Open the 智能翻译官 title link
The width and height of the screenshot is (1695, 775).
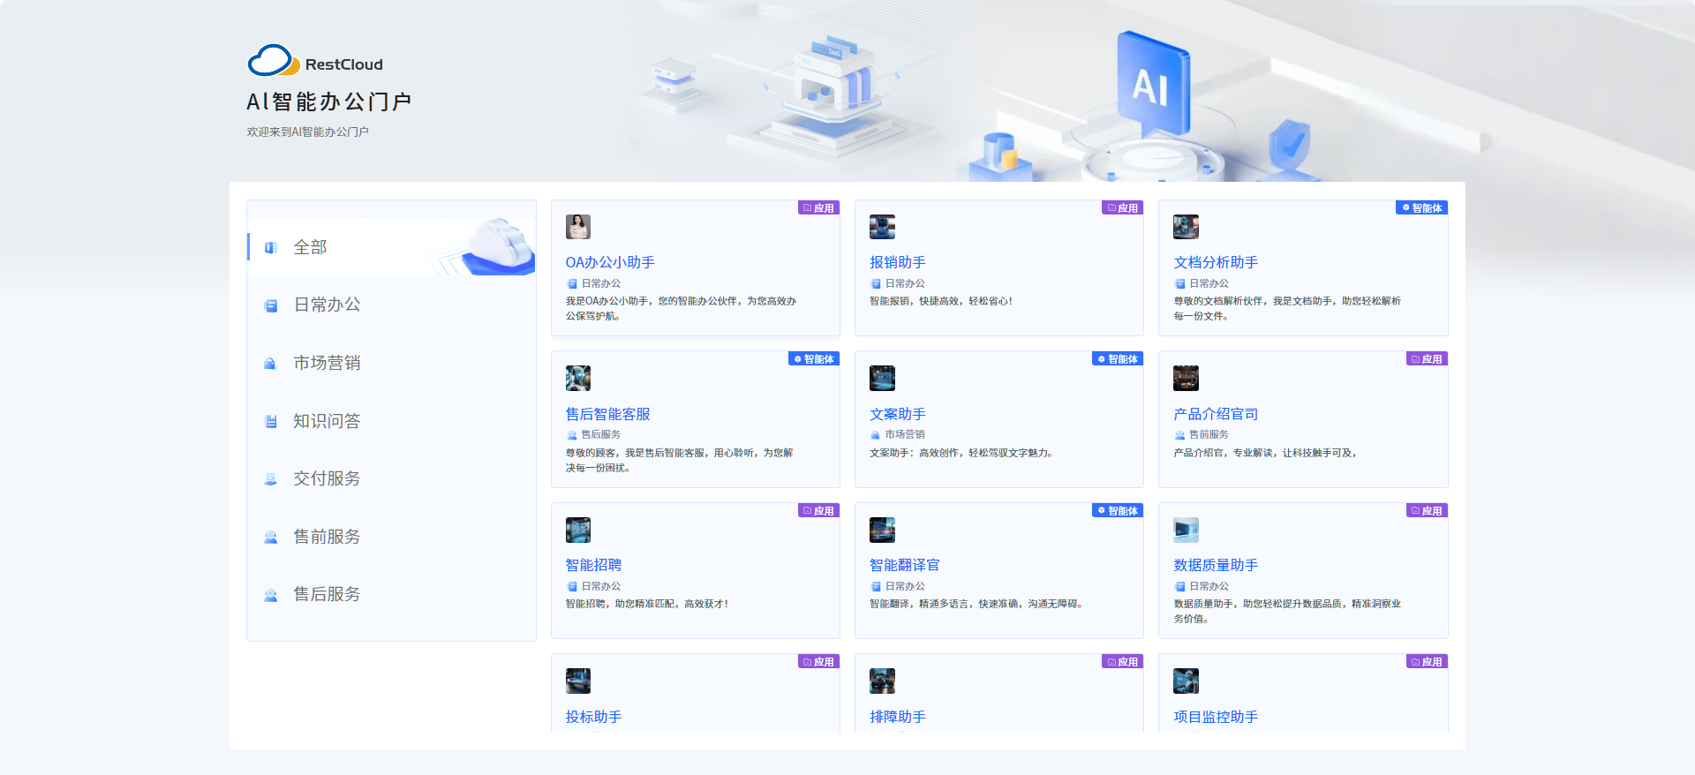[904, 565]
